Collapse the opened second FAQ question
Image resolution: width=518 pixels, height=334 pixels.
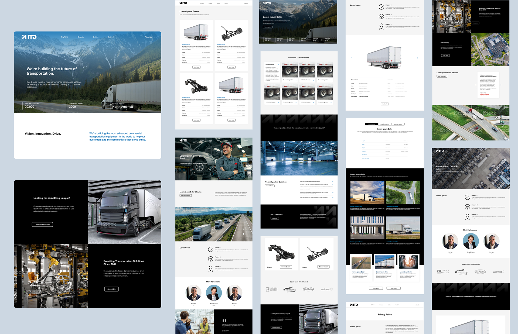coord(333,185)
